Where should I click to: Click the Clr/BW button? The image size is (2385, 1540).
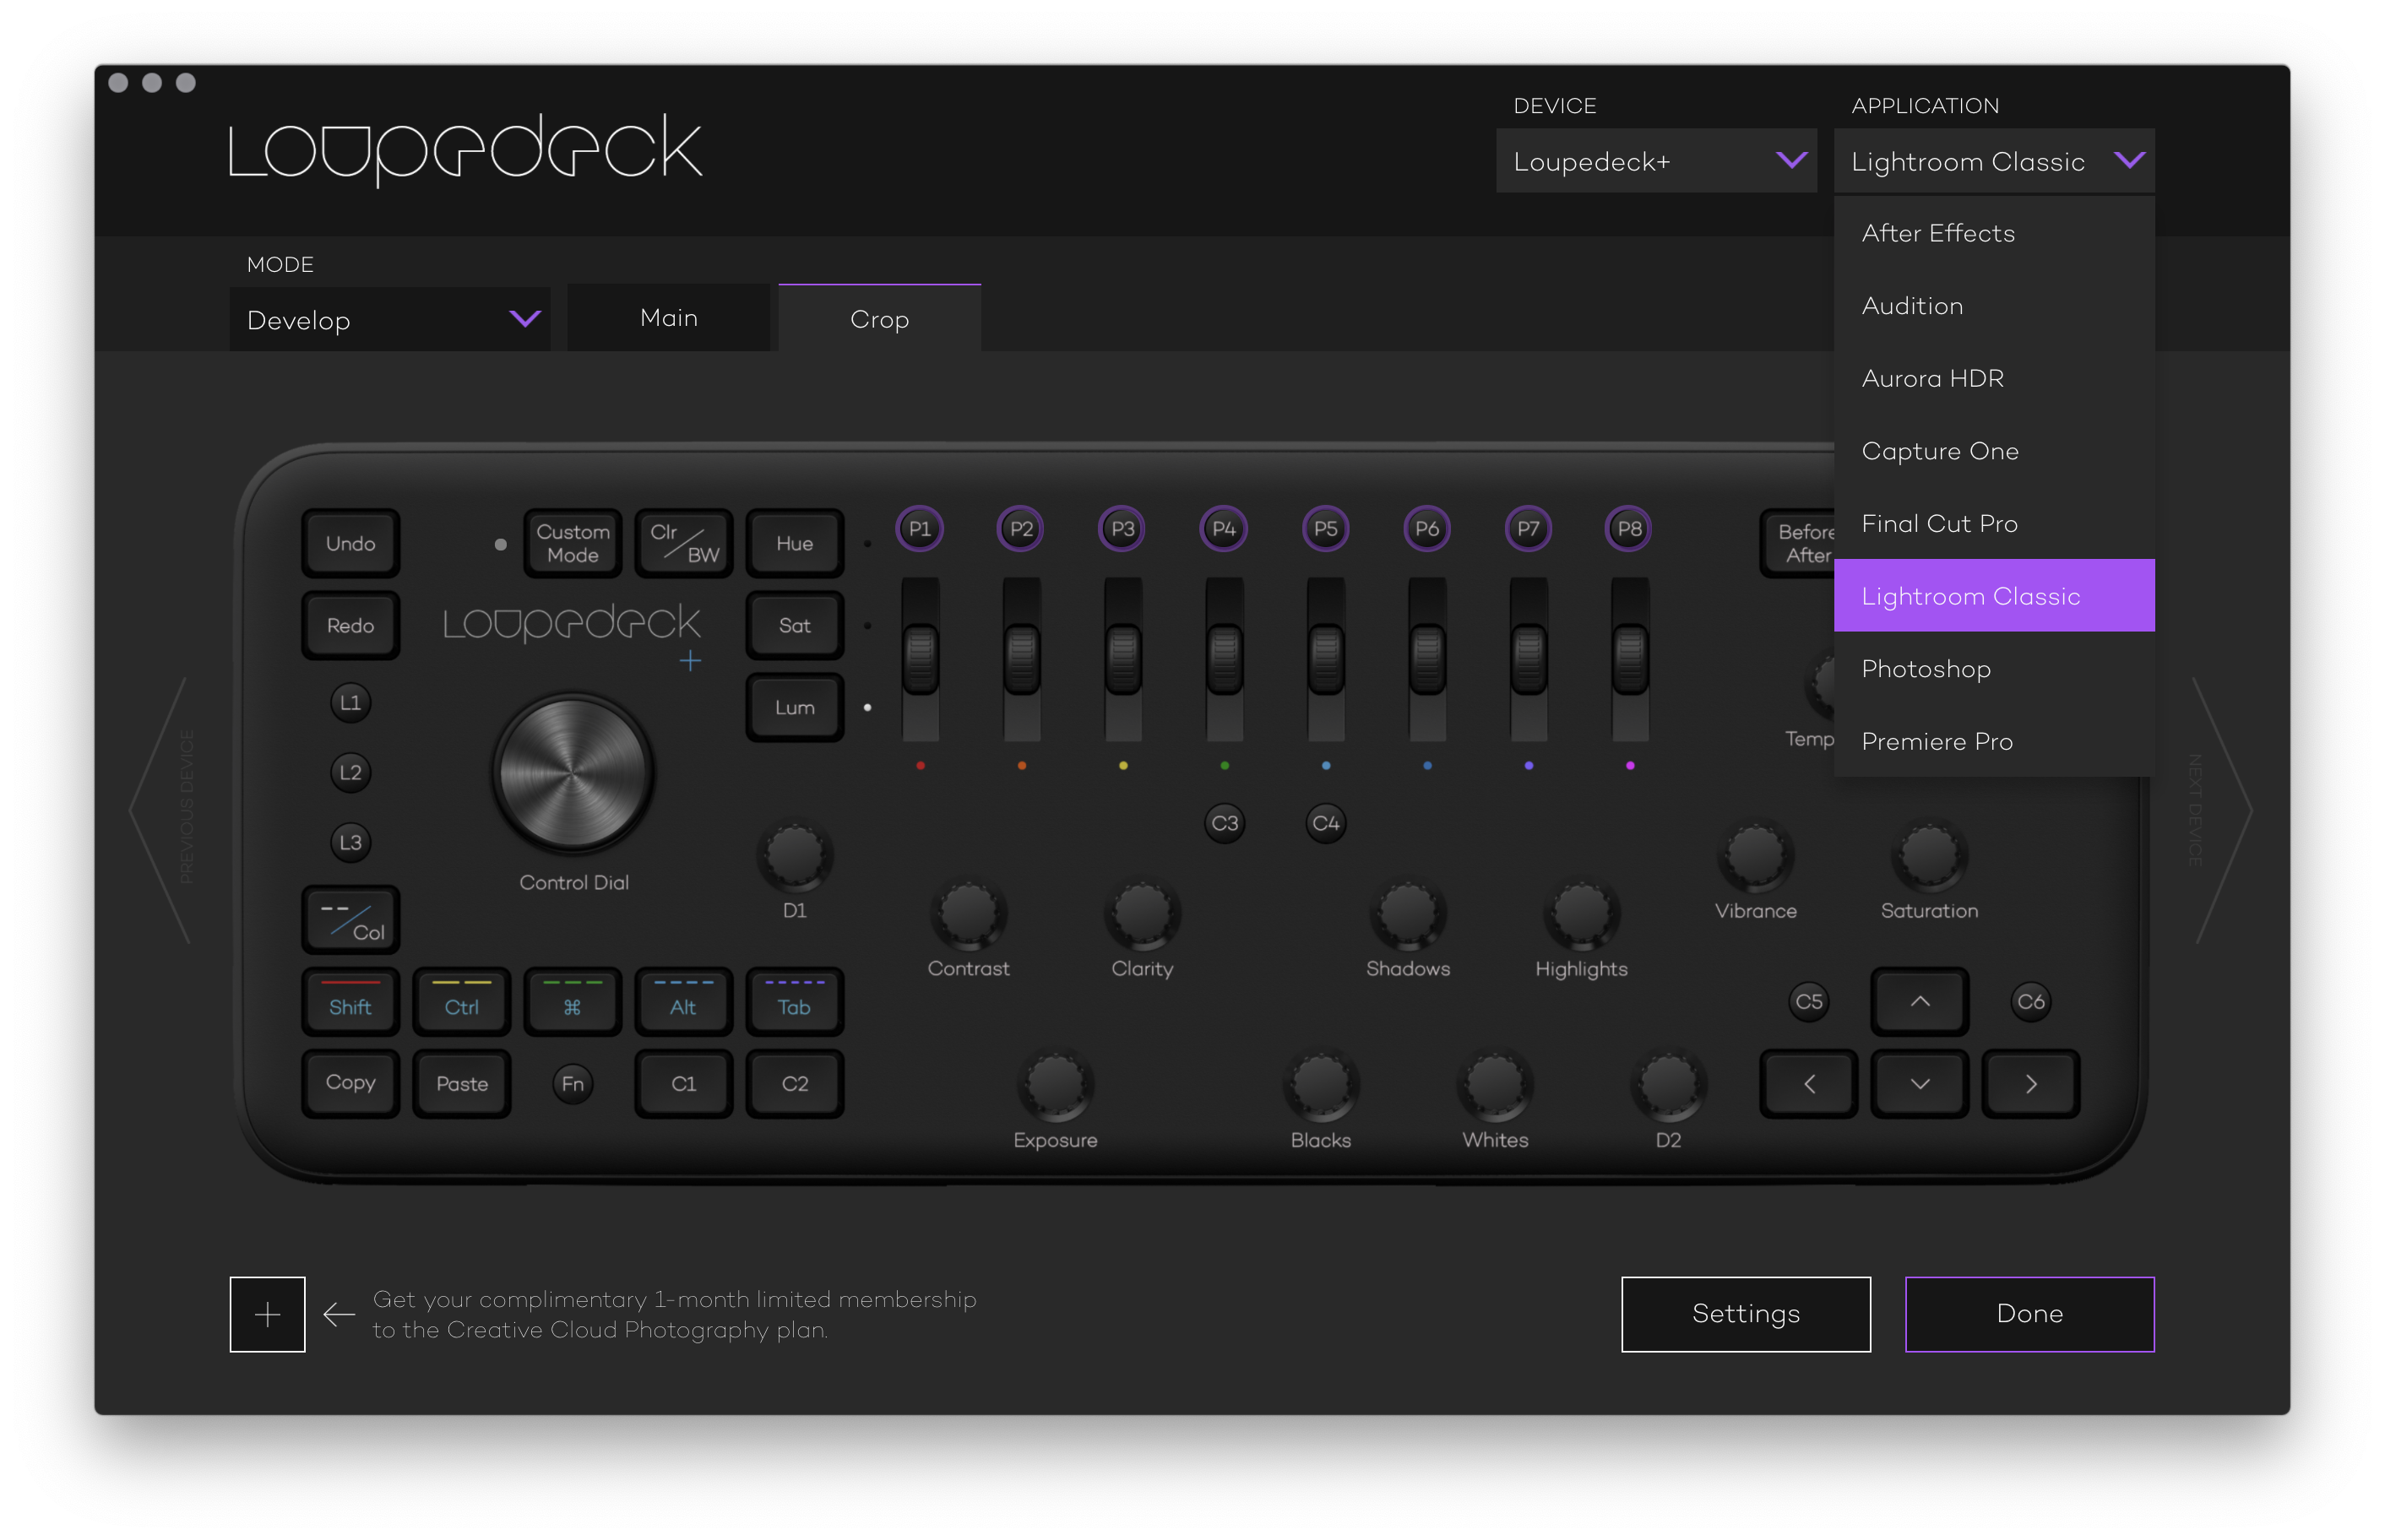[x=684, y=543]
